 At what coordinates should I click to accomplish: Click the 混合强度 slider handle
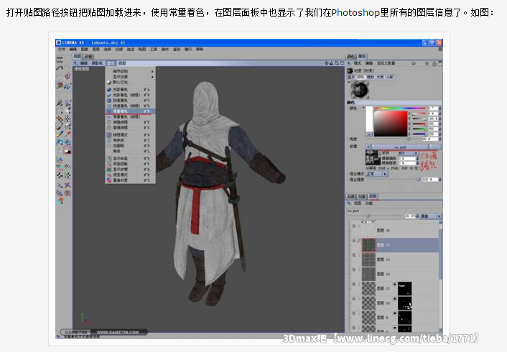point(419,180)
